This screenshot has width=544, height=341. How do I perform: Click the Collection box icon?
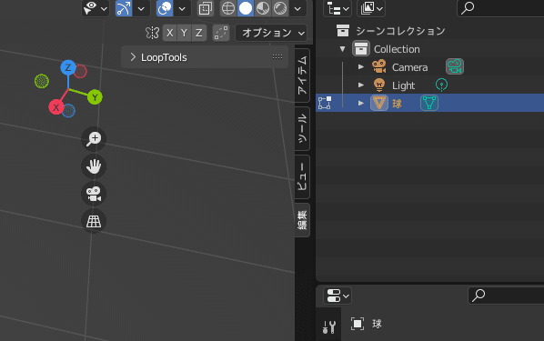click(361, 48)
